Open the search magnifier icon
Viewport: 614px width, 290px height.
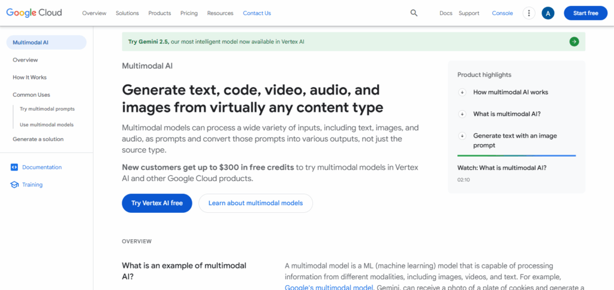click(x=414, y=13)
